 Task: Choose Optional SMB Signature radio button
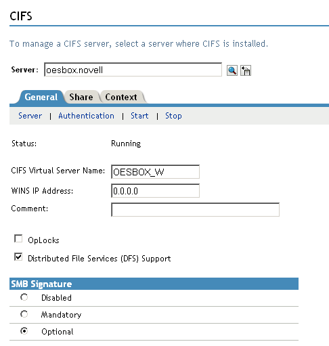tap(24, 331)
